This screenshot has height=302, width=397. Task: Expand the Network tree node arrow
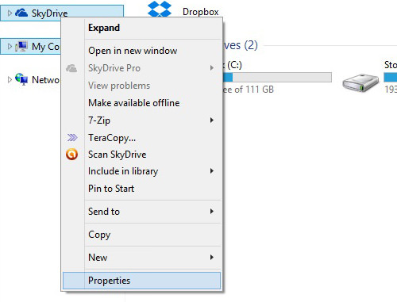coord(10,79)
